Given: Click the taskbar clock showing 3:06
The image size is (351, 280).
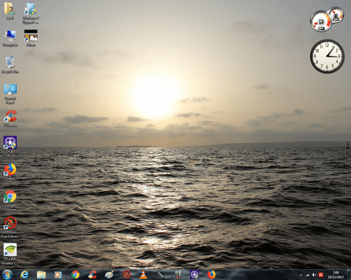Looking at the screenshot, I should (x=336, y=275).
